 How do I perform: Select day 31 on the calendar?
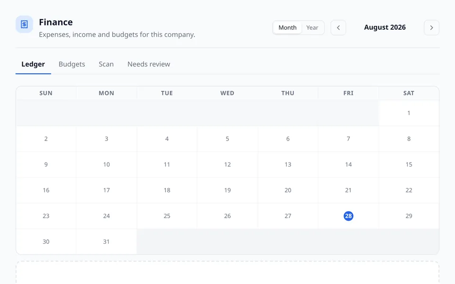[x=107, y=242]
